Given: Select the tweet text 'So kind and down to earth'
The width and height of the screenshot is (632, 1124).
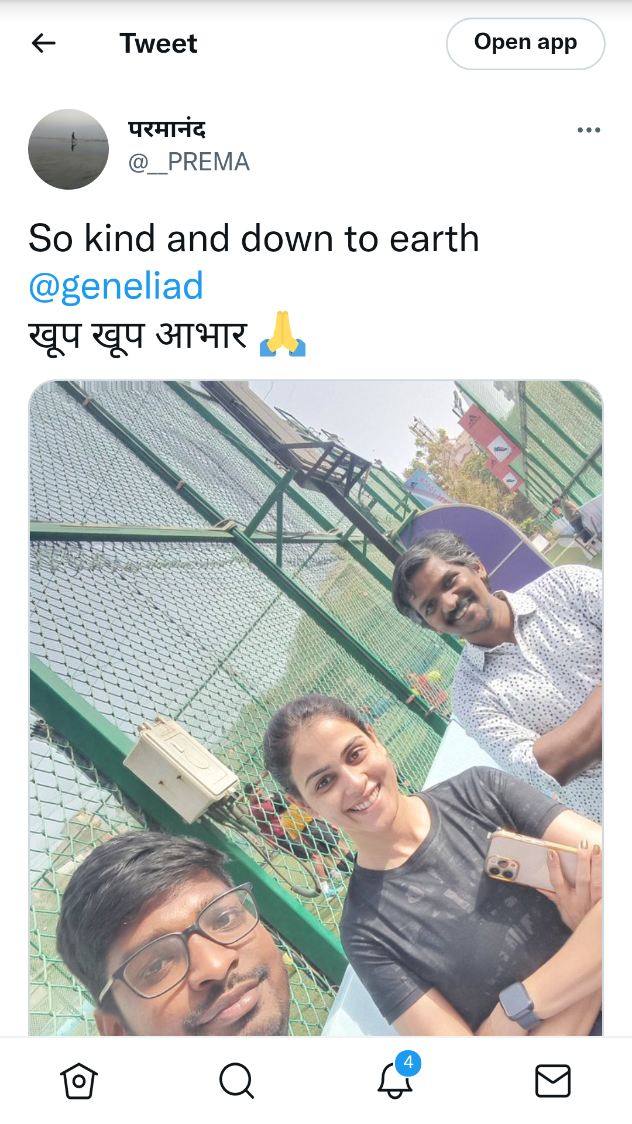Looking at the screenshot, I should pos(254,239).
